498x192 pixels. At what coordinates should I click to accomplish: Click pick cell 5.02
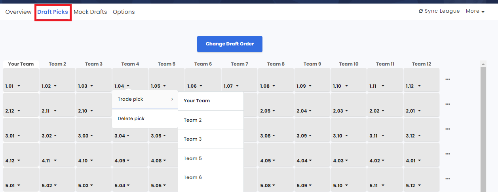point(57,179)
